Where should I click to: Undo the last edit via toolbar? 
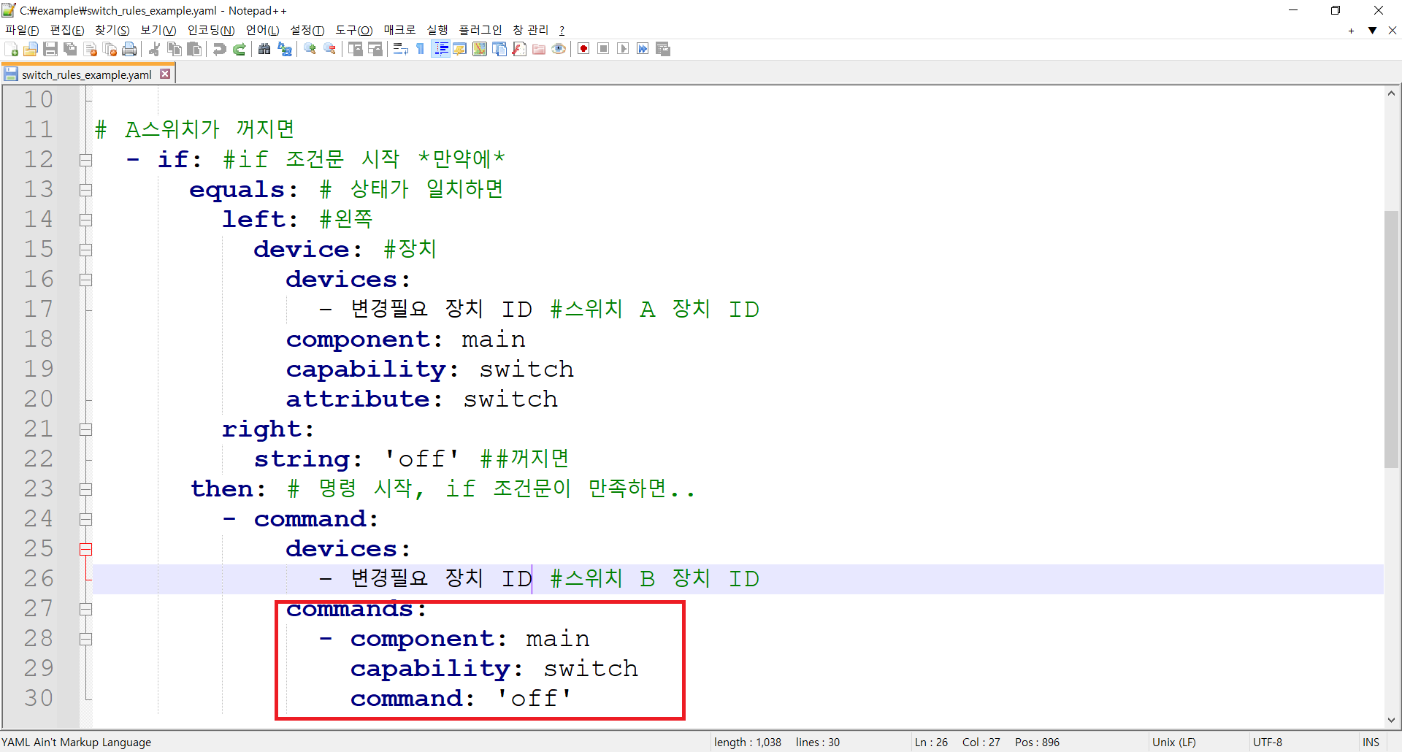(x=219, y=49)
